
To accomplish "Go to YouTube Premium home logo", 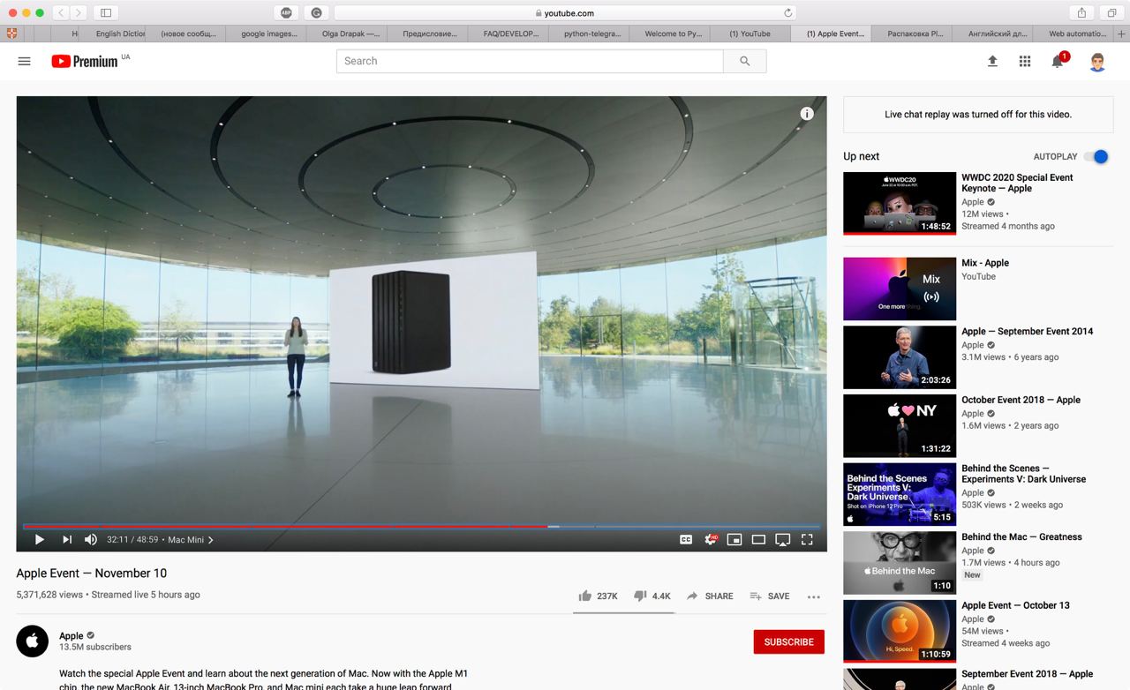I will 85,61.
